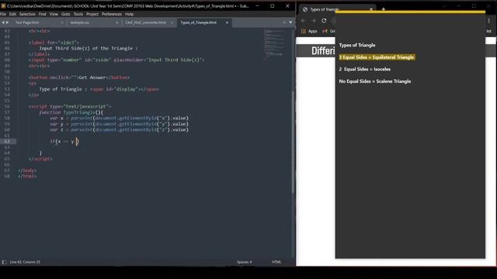Switch to the teststyle.css tab

79,22
